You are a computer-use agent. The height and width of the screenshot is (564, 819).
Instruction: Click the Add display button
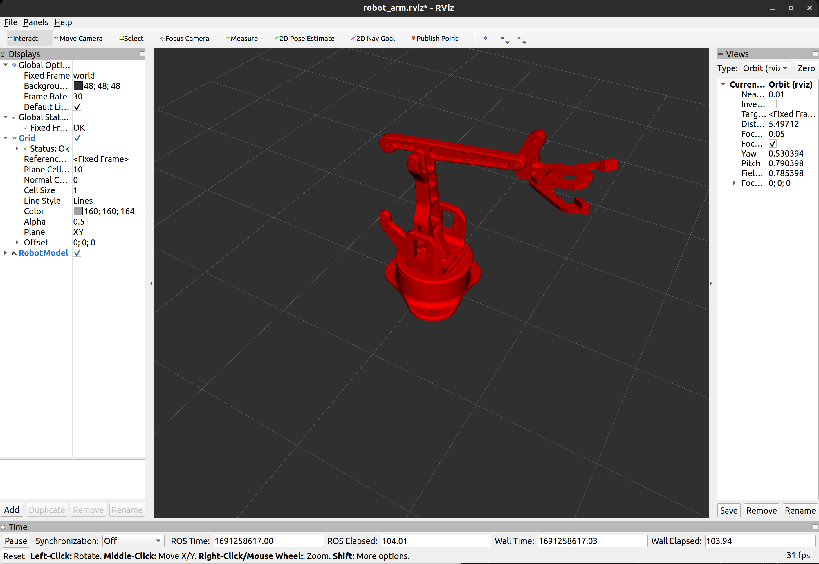point(12,510)
